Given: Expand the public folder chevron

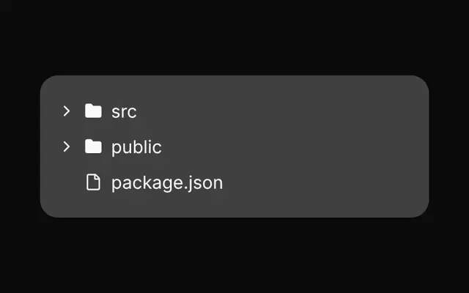Looking at the screenshot, I should pos(67,146).
